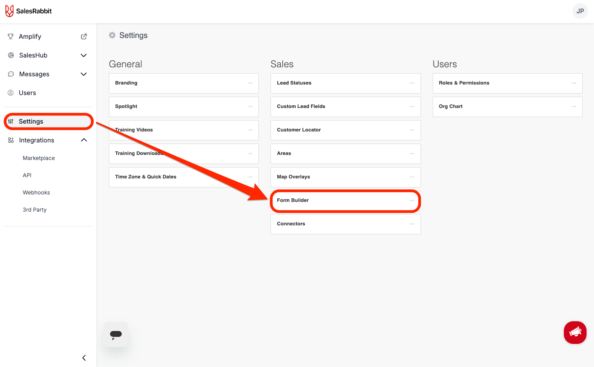Expand the SalesHub menu chevron
594x367 pixels.
(x=83, y=55)
